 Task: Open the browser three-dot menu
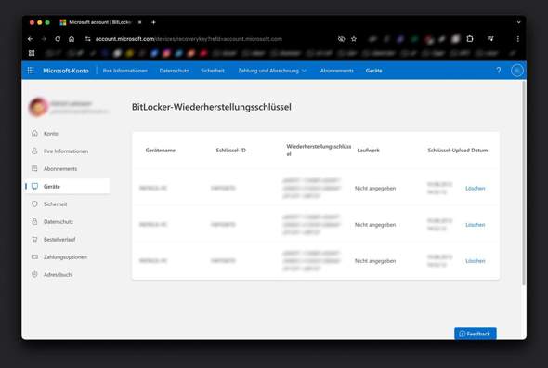(517, 39)
